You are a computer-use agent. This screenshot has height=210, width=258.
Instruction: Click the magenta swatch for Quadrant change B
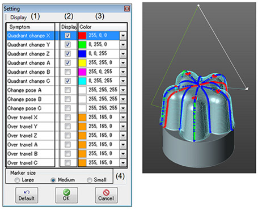pos(82,72)
